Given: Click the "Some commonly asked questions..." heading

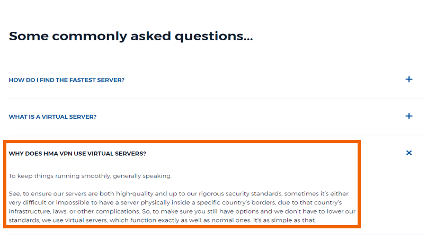Looking at the screenshot, I should point(131,36).
